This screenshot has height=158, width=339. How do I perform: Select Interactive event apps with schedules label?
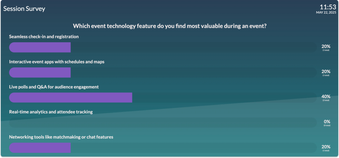[x=57, y=62]
